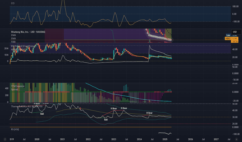Select the RS (HSI) indicator legend

pos(15,129)
